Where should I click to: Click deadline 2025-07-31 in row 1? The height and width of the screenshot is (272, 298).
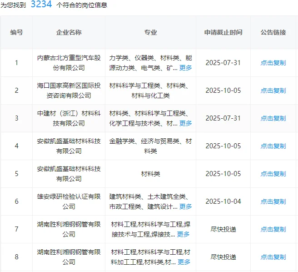click(223, 63)
